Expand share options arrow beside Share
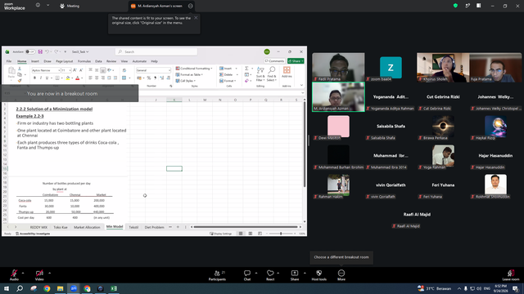The image size is (524, 294). click(x=305, y=273)
